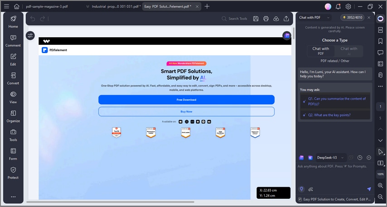Open the select cursor tool options
387x207 pixels.
tap(380, 152)
